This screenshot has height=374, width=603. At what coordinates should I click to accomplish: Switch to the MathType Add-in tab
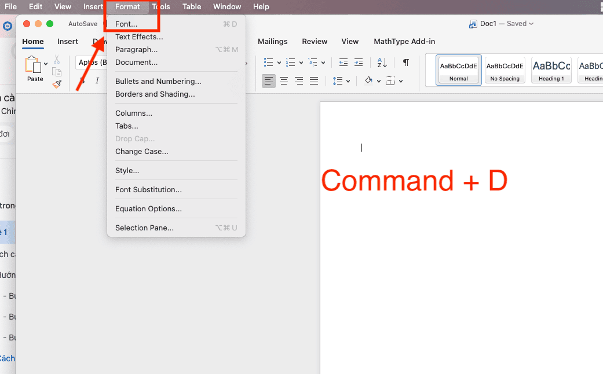(x=404, y=41)
